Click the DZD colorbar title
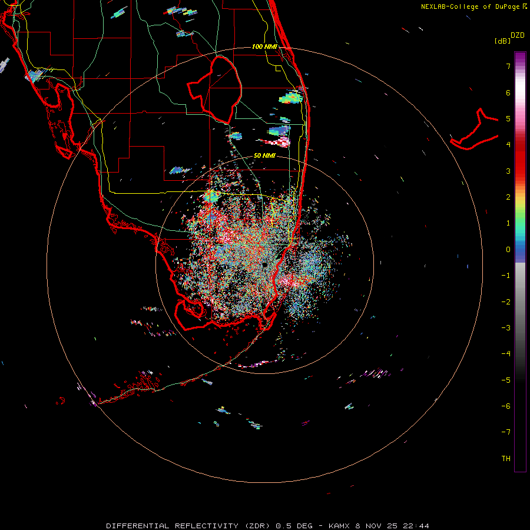The image size is (530, 530). point(518,35)
